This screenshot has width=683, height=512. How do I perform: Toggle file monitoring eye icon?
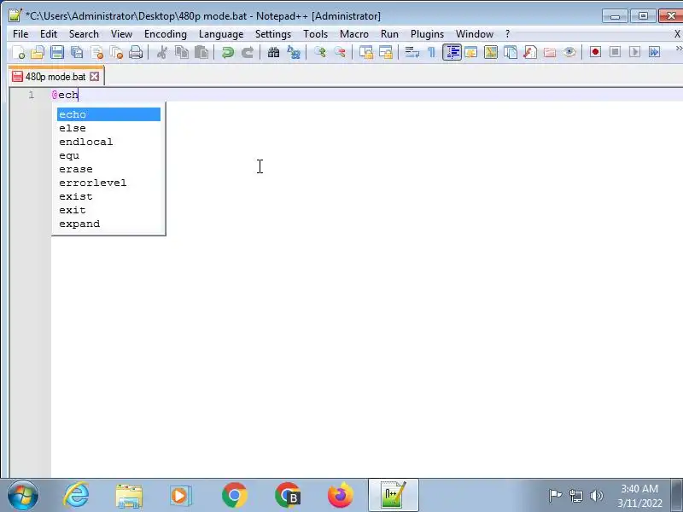[x=569, y=53]
